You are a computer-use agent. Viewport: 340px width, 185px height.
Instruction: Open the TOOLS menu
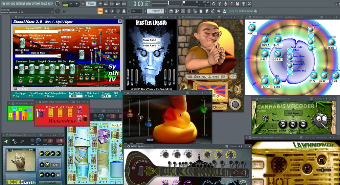44,4
